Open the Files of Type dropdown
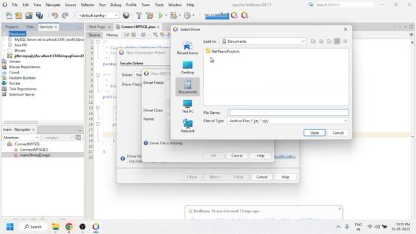The width and height of the screenshot is (416, 234). pos(288,121)
